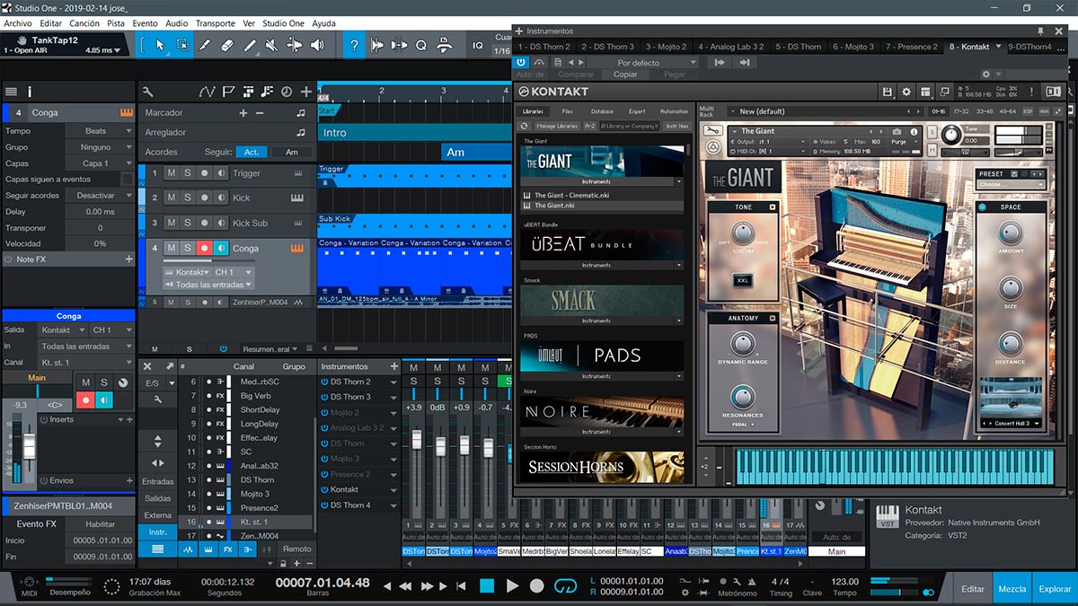Click the Stop button in transport
This screenshot has height=606, width=1078.
coord(487,585)
